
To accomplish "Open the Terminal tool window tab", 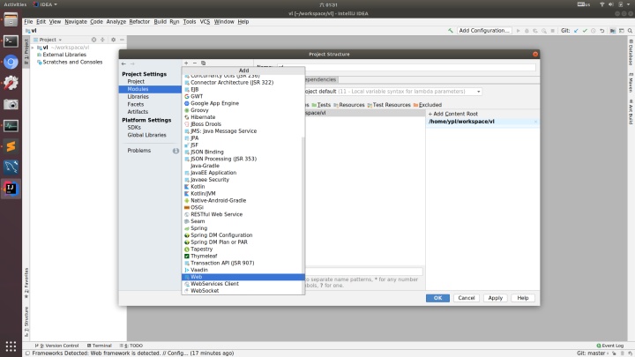I will (99, 346).
